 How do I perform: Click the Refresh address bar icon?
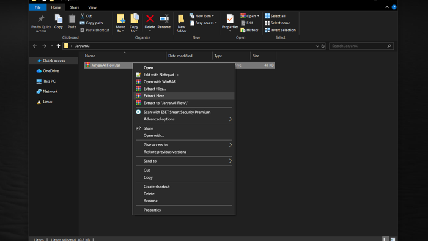click(x=323, y=46)
